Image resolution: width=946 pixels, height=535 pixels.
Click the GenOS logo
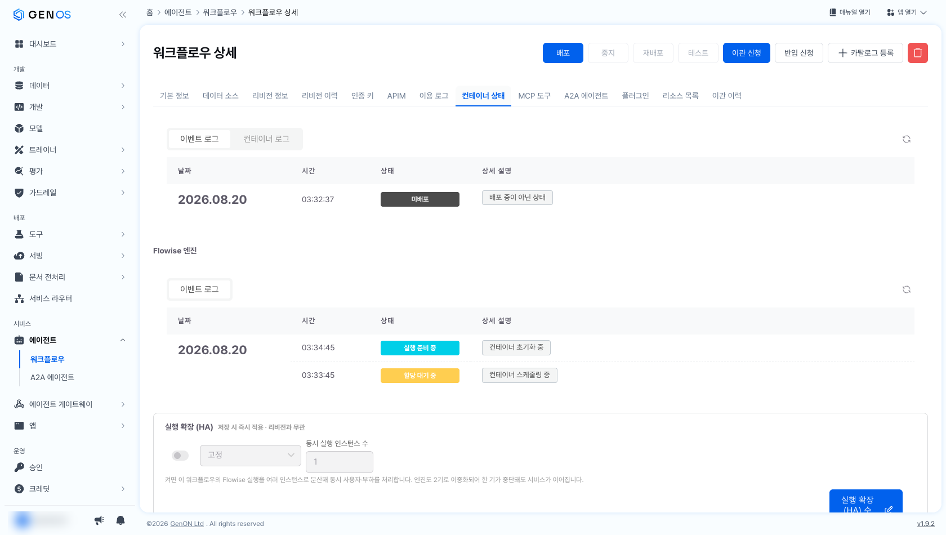point(42,15)
